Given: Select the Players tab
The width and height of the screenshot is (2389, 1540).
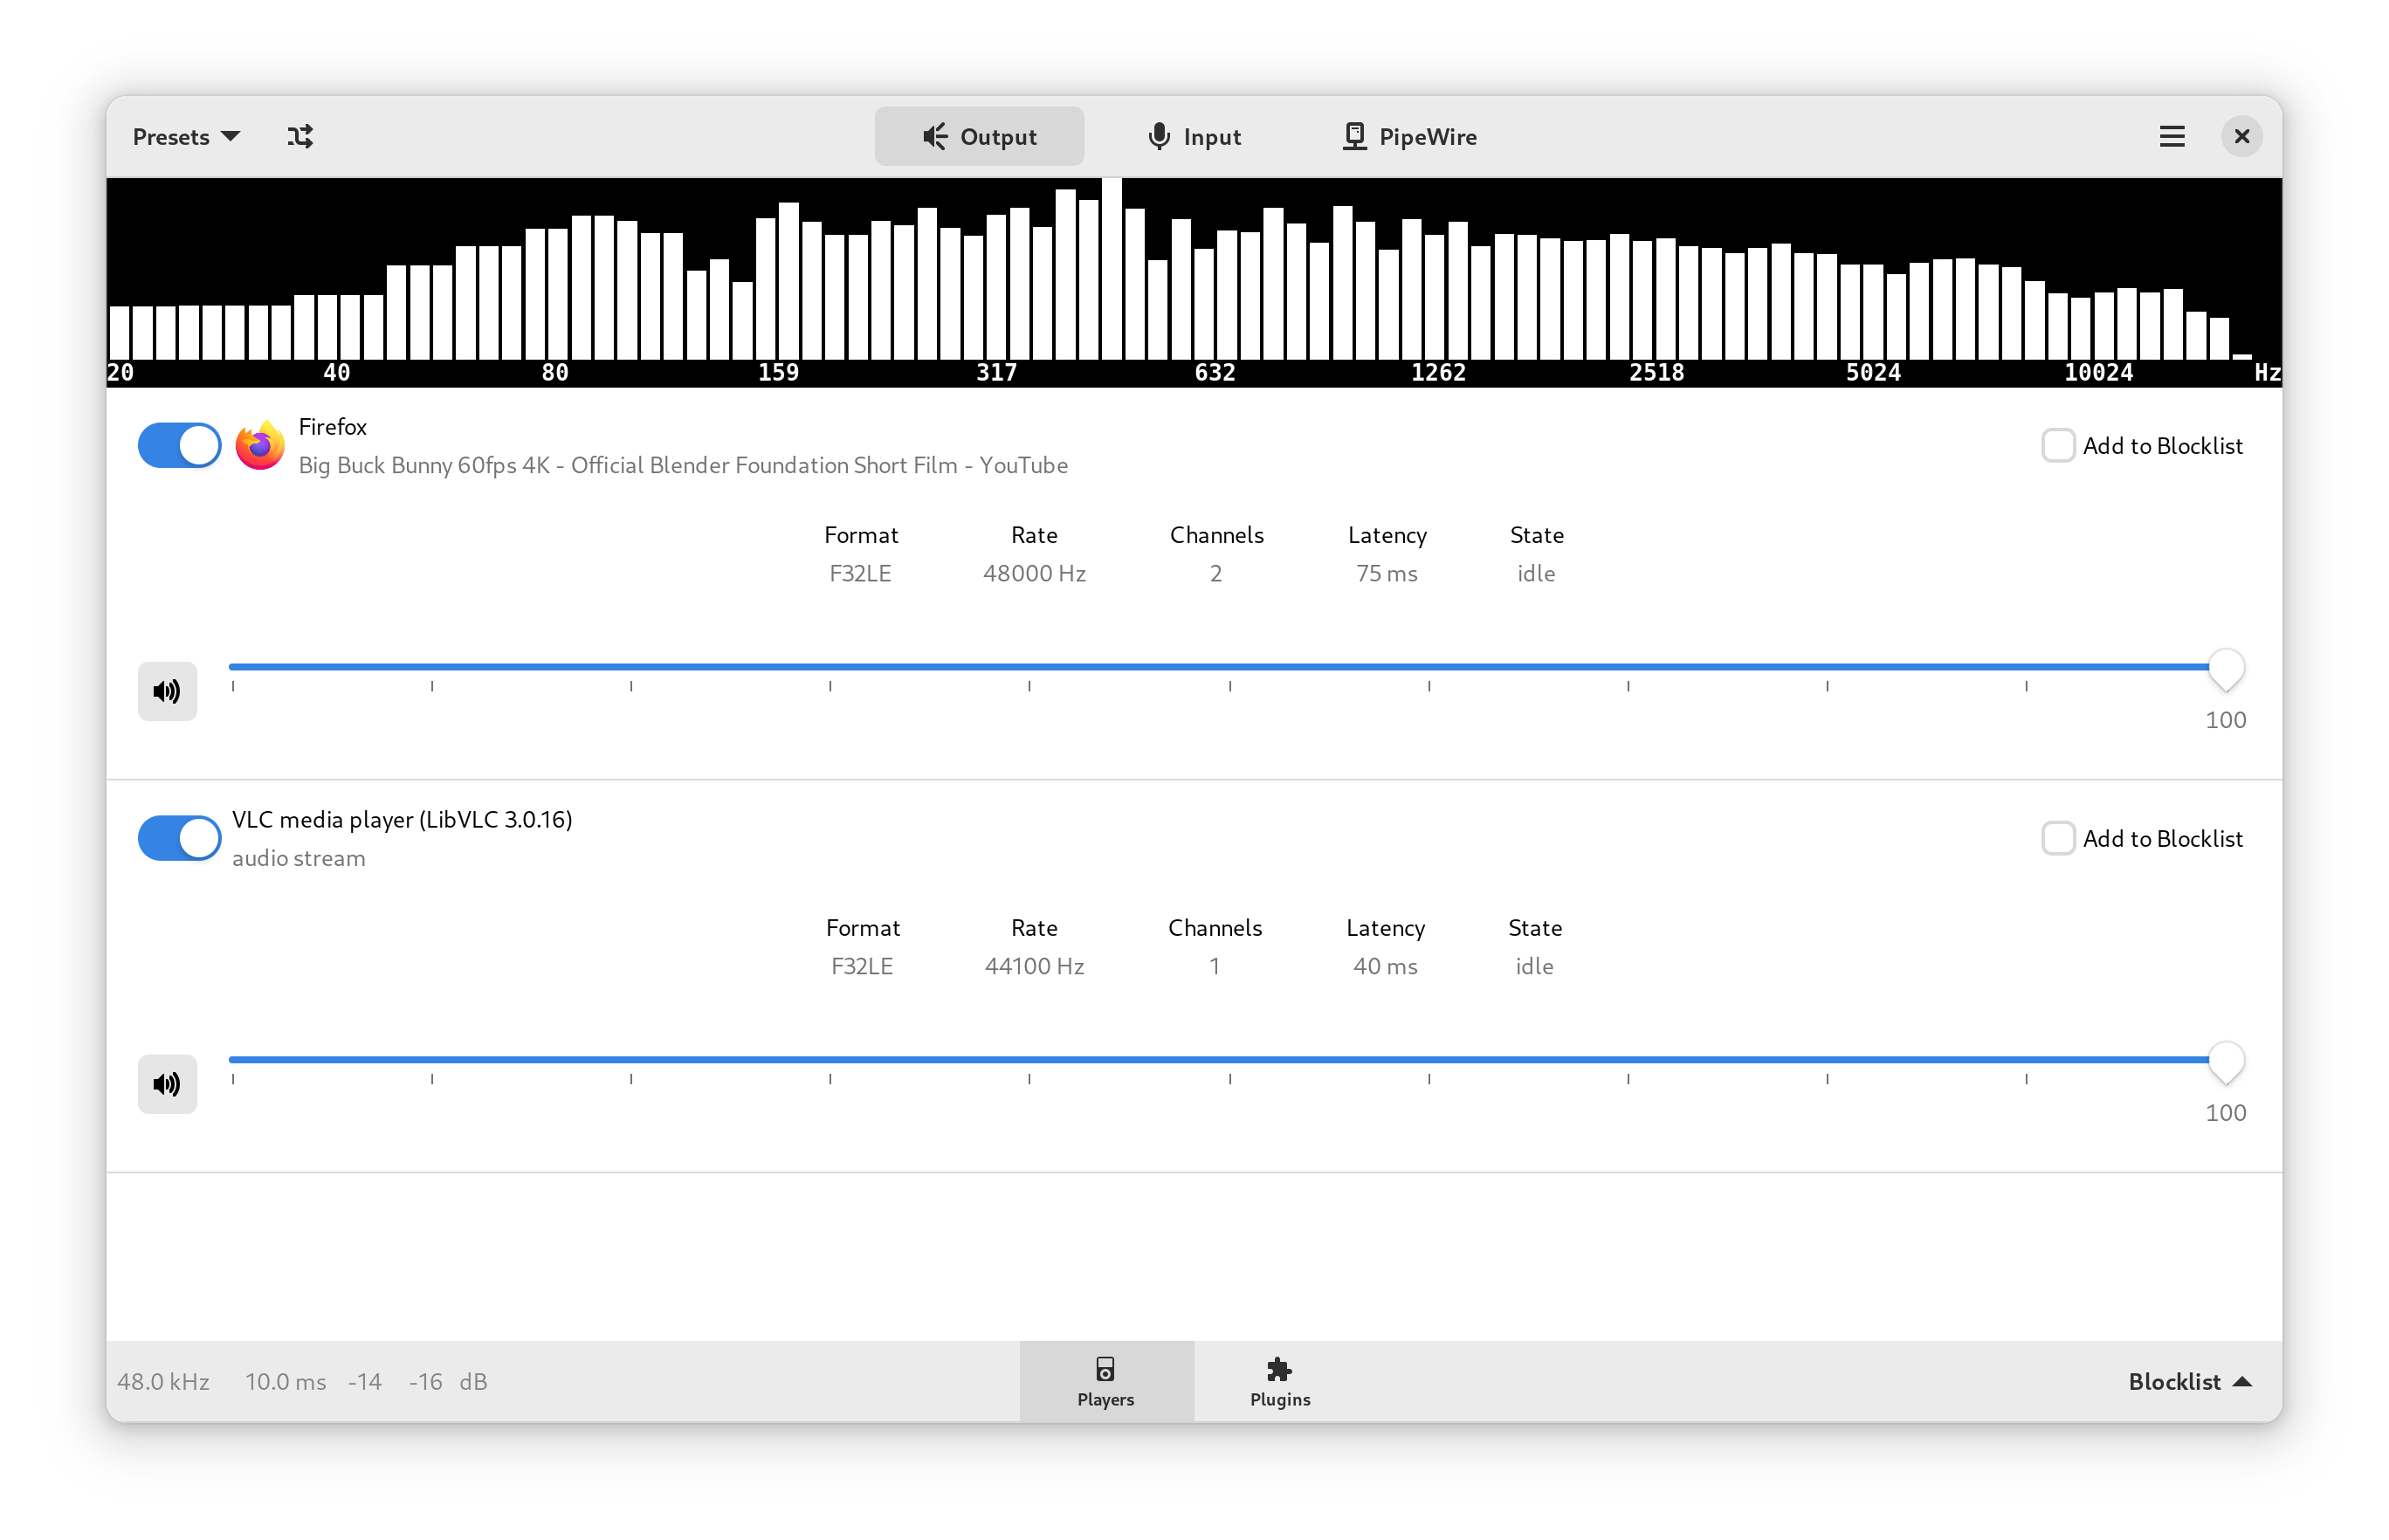Looking at the screenshot, I should 1105,1380.
